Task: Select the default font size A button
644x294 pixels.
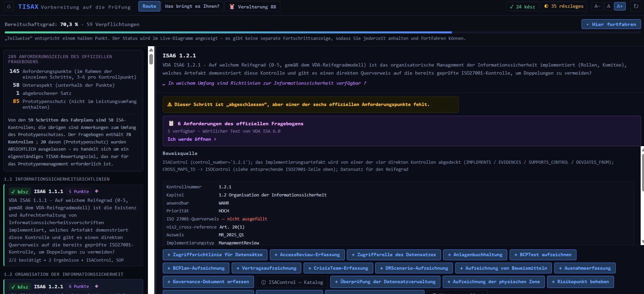Action: tap(609, 6)
